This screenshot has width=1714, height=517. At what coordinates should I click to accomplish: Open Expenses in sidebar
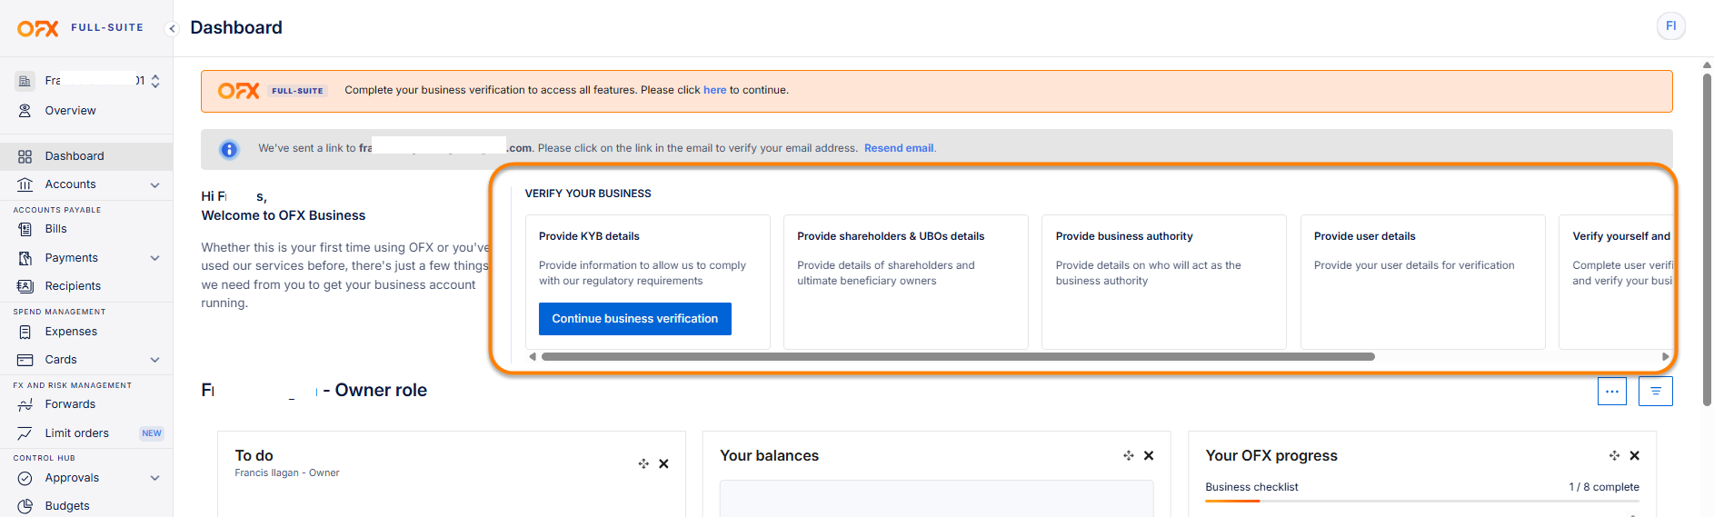pyautogui.click(x=71, y=332)
